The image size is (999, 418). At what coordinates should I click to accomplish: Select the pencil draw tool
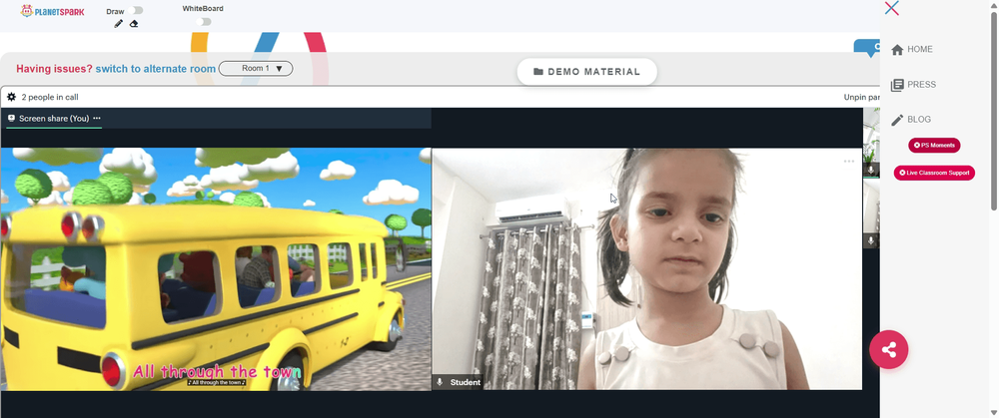118,24
